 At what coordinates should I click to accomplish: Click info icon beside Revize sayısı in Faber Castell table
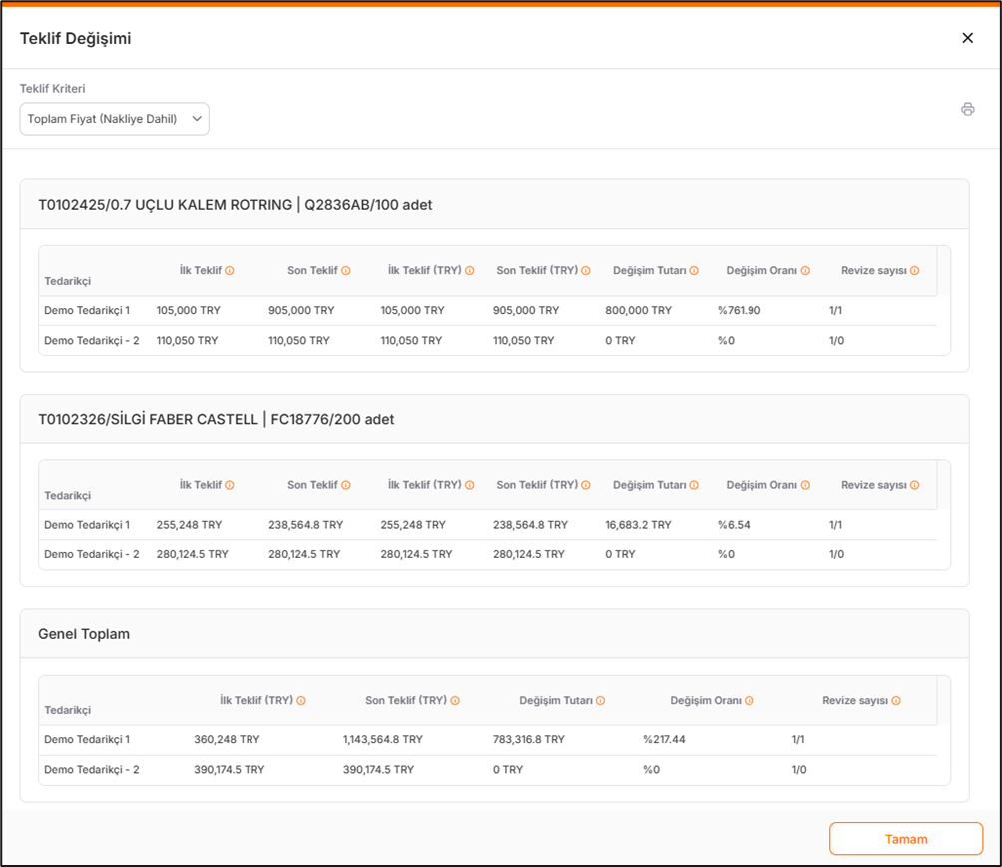(914, 485)
